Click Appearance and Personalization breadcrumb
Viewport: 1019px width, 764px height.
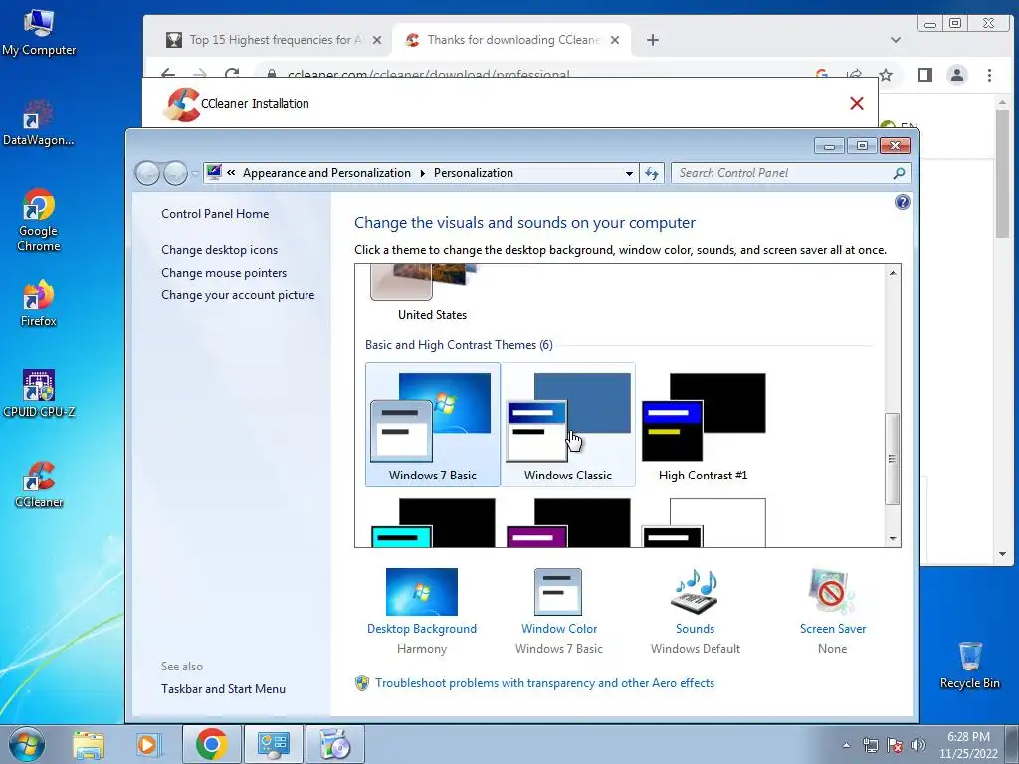tap(326, 173)
